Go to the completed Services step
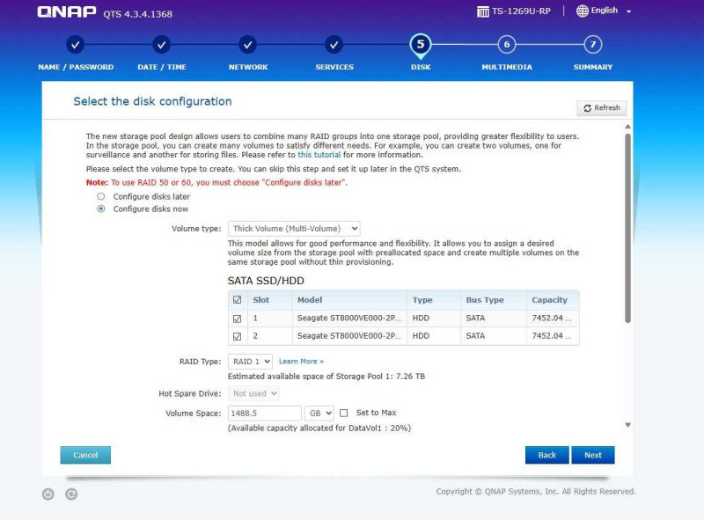Viewport: 704px width, 520px height. point(334,45)
